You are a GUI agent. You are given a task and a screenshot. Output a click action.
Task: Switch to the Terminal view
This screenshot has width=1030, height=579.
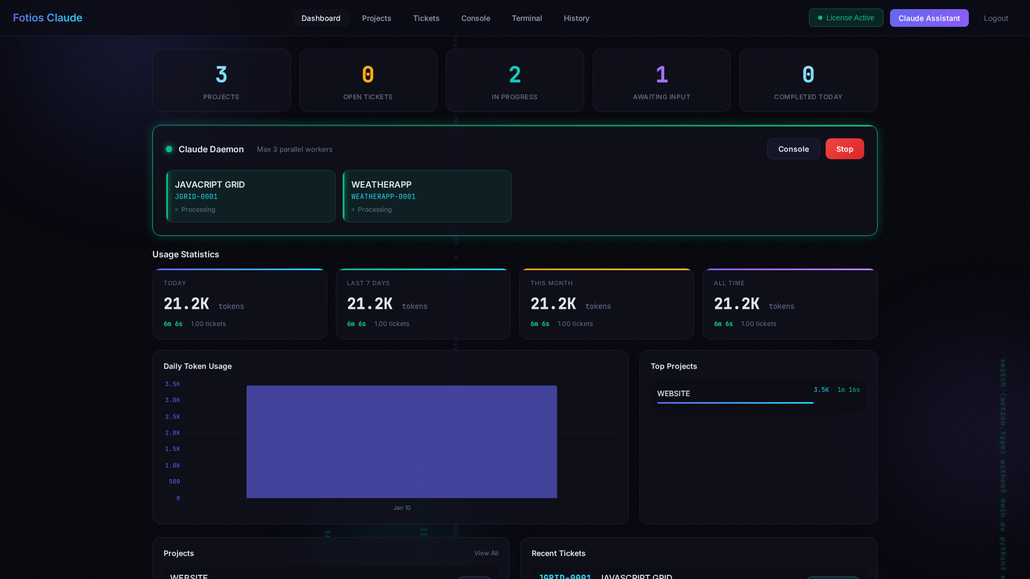(x=527, y=18)
